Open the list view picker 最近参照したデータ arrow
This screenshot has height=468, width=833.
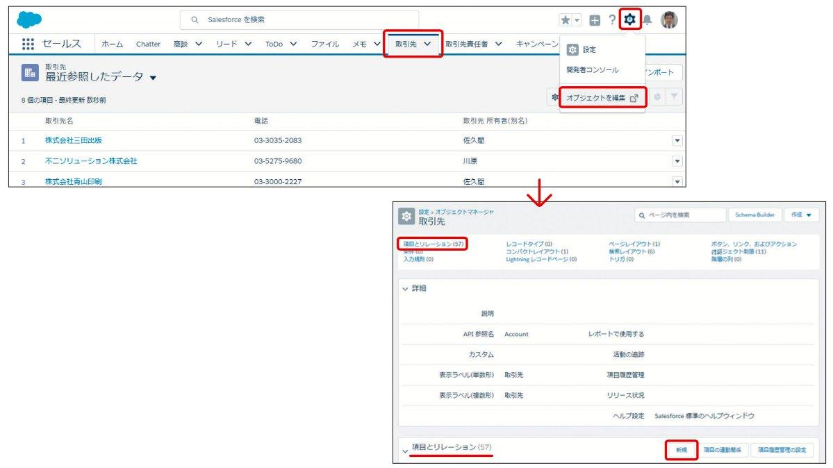[153, 78]
